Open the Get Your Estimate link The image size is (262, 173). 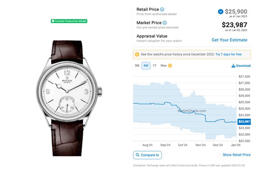click(229, 40)
